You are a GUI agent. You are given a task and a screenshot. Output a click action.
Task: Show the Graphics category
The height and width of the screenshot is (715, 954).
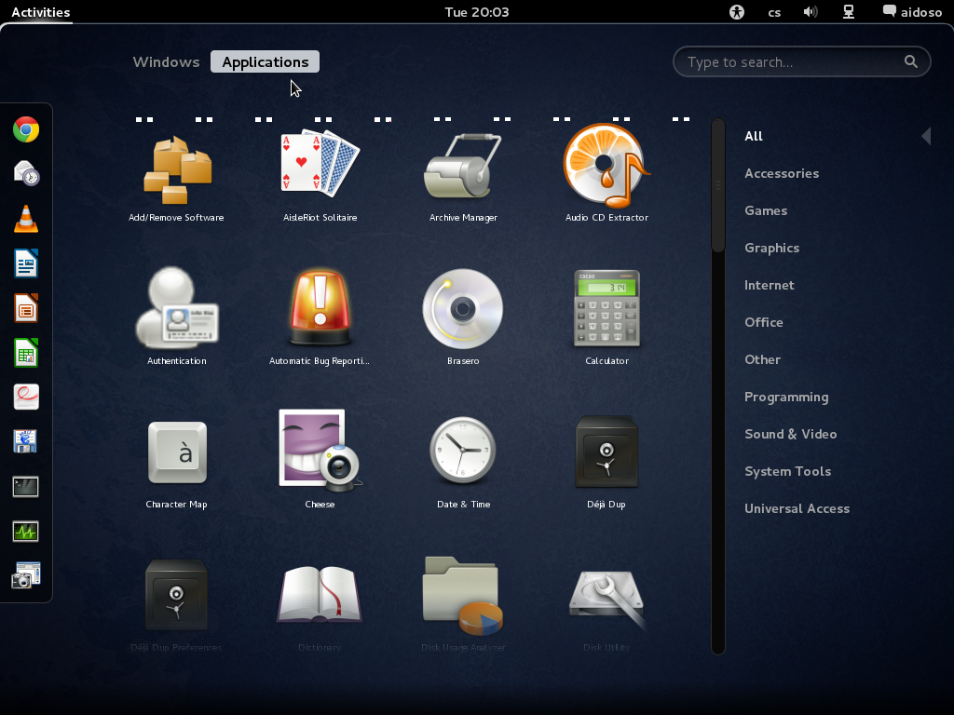(772, 248)
